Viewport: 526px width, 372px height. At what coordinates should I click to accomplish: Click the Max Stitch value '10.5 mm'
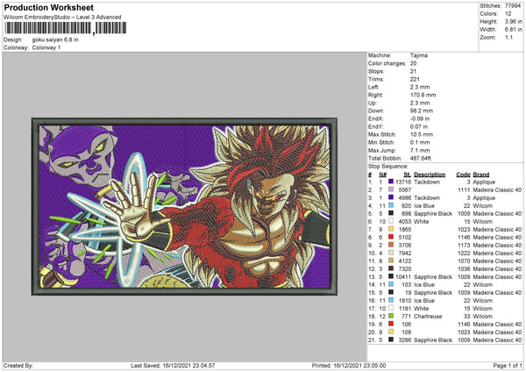pos(422,134)
